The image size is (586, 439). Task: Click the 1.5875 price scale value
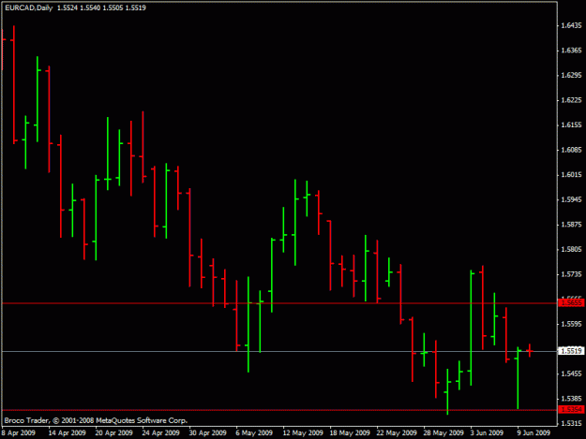tap(571, 225)
